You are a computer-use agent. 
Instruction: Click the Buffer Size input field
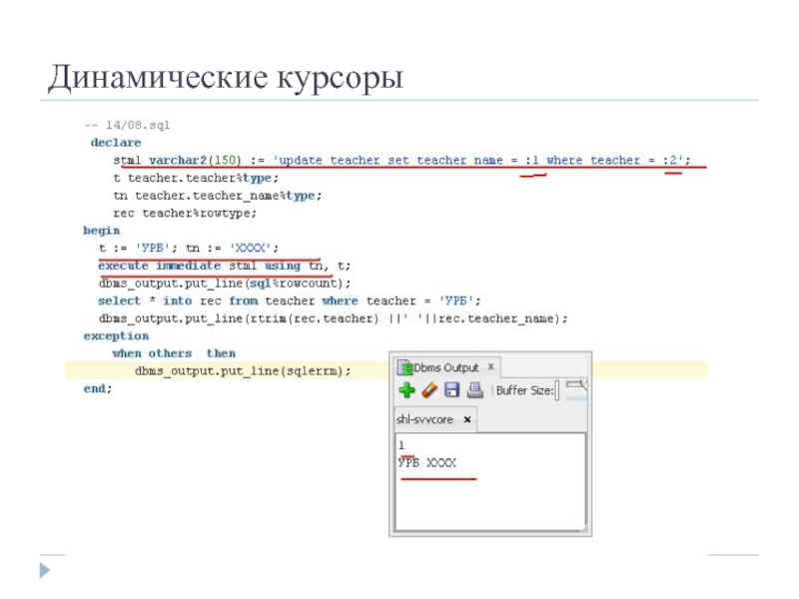click(x=558, y=390)
